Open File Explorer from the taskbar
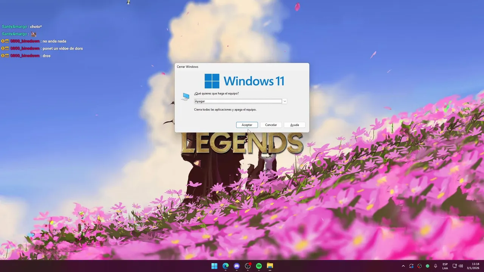The image size is (484, 272). tap(270, 266)
